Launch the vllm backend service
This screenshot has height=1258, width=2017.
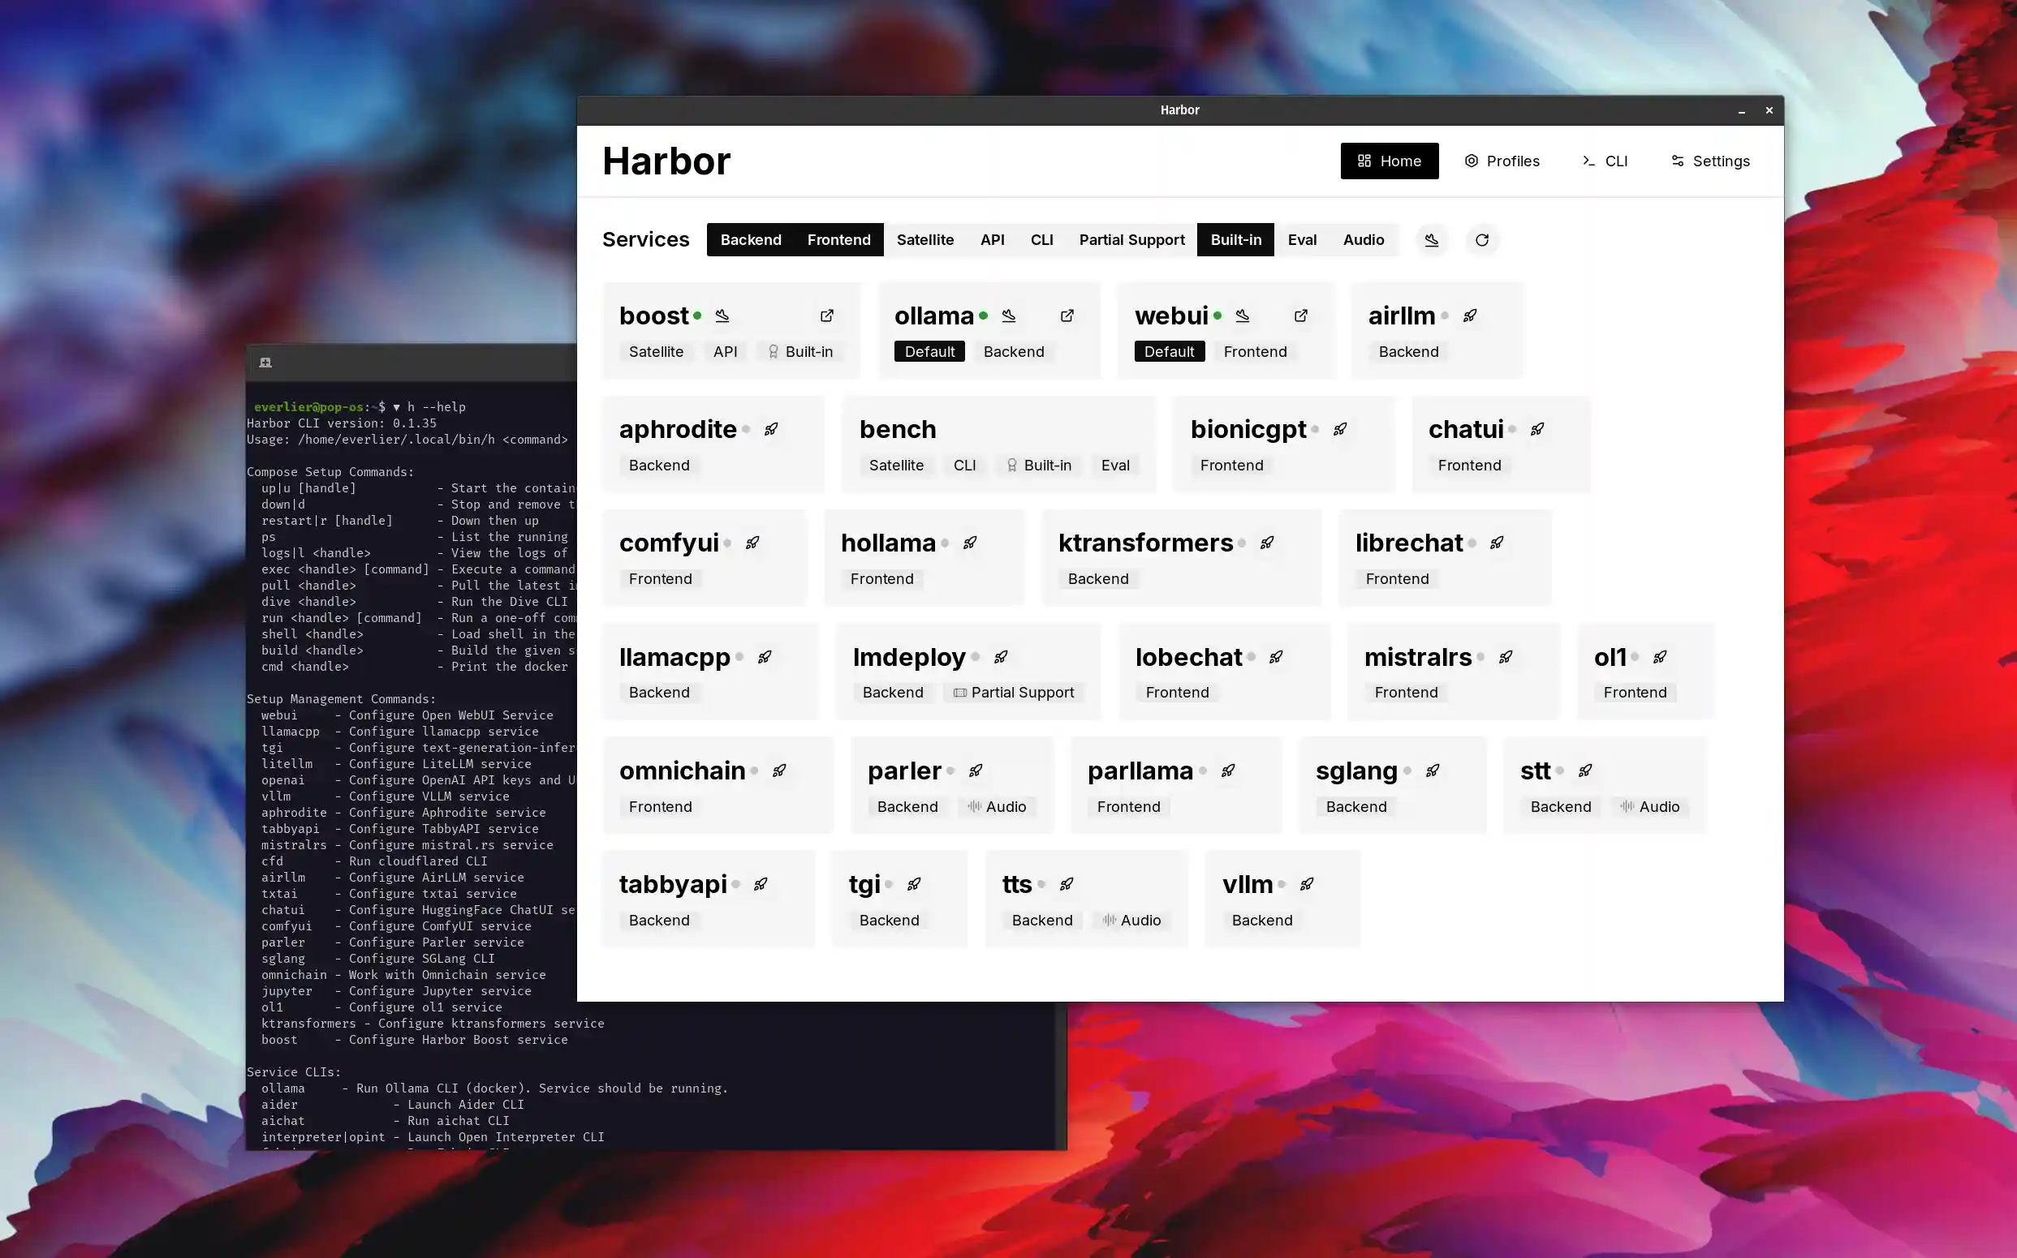1304,883
